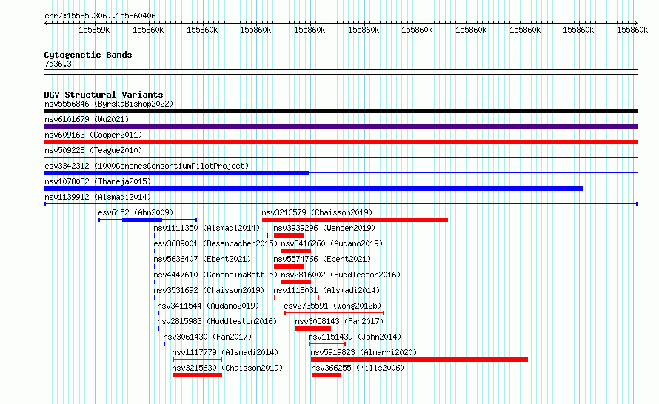Screen dimensions: 659x404
Task: Select the red nsv2816002 variant bar
Action: click(296, 282)
